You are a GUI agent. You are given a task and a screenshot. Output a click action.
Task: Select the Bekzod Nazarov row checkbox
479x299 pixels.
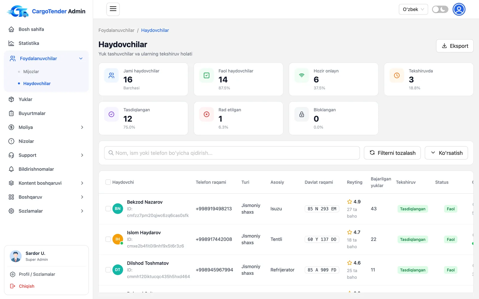click(108, 209)
